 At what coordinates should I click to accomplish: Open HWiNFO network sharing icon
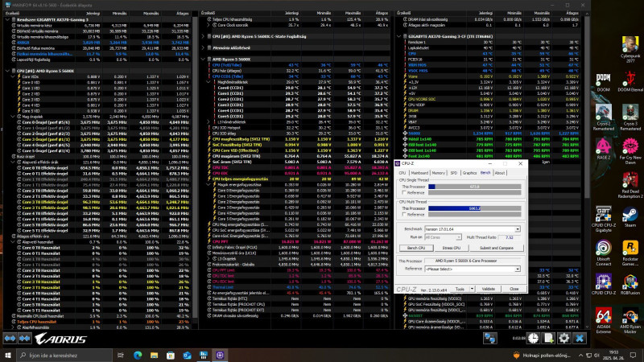click(489, 338)
